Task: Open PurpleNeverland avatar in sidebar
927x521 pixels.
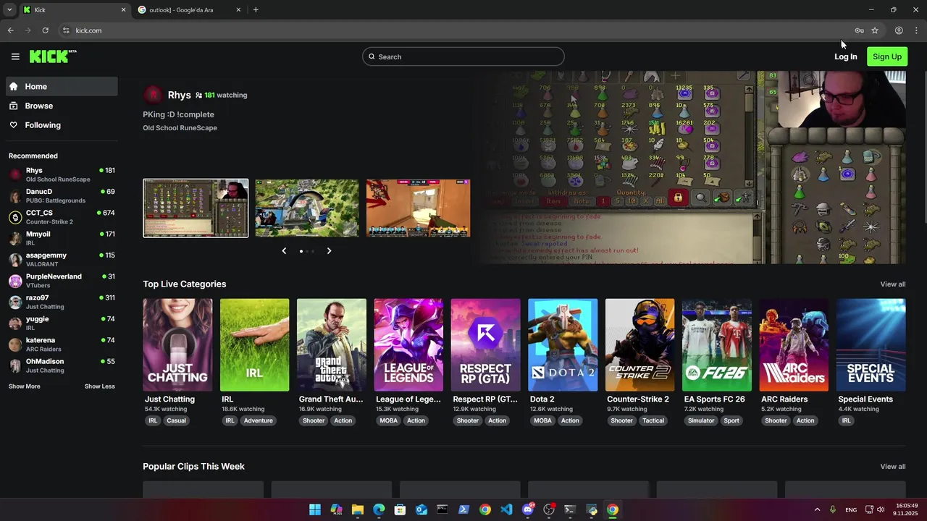Action: pos(15,281)
